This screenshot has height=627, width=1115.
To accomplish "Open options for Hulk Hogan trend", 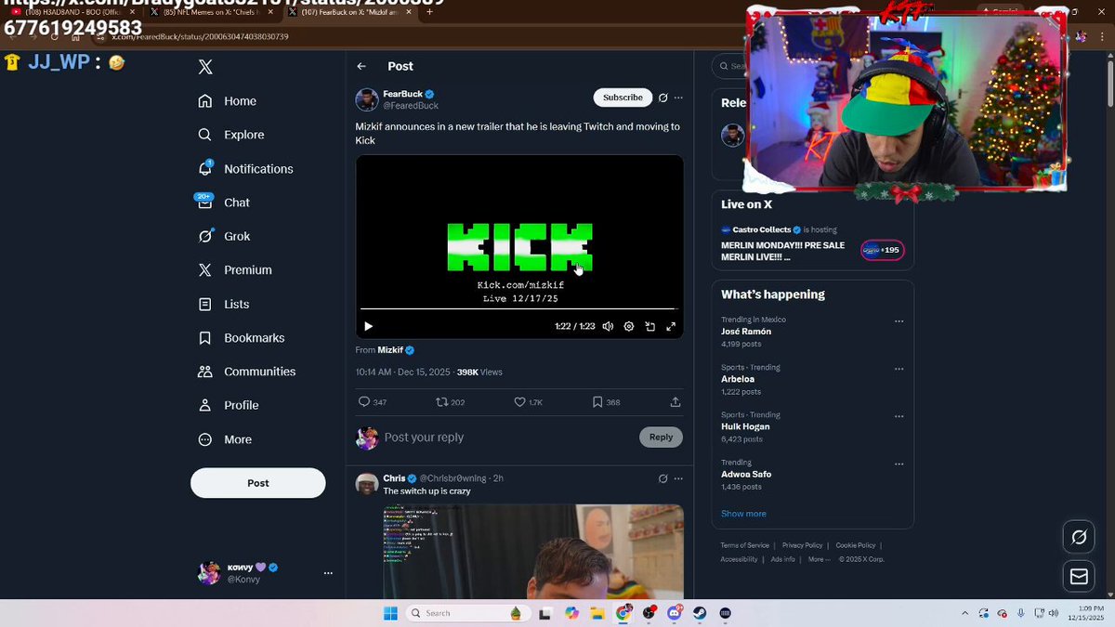I will (899, 416).
